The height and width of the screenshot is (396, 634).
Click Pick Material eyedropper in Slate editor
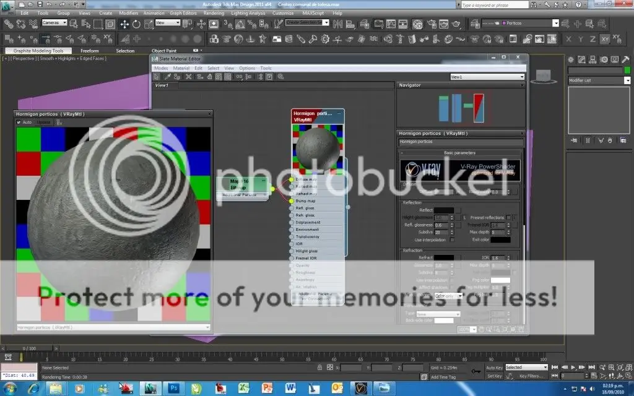coord(167,77)
